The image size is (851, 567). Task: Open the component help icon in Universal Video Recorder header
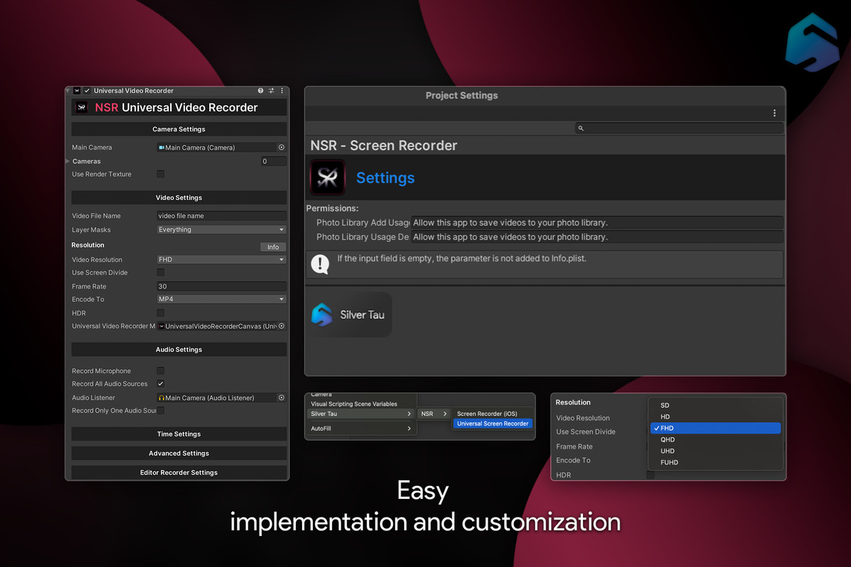click(261, 91)
